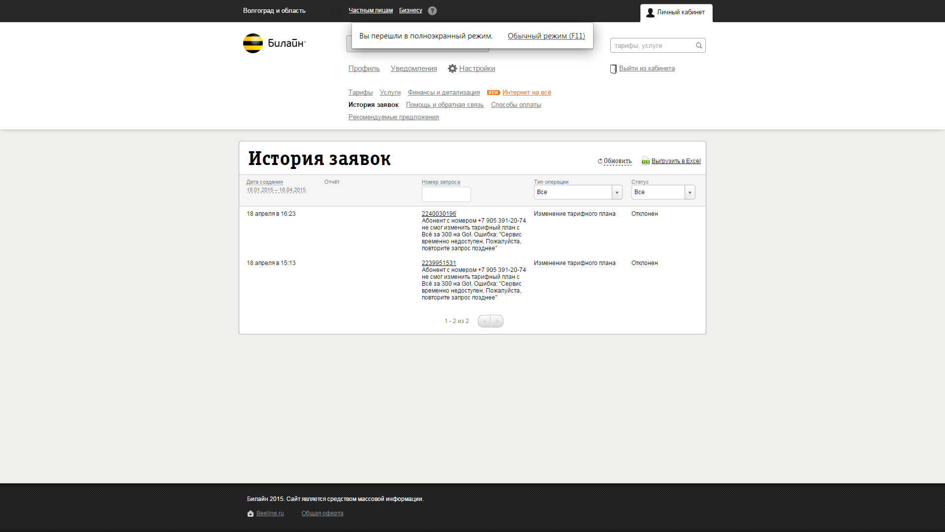Open the Личный кабинет tab
945x532 pixels.
(x=676, y=12)
